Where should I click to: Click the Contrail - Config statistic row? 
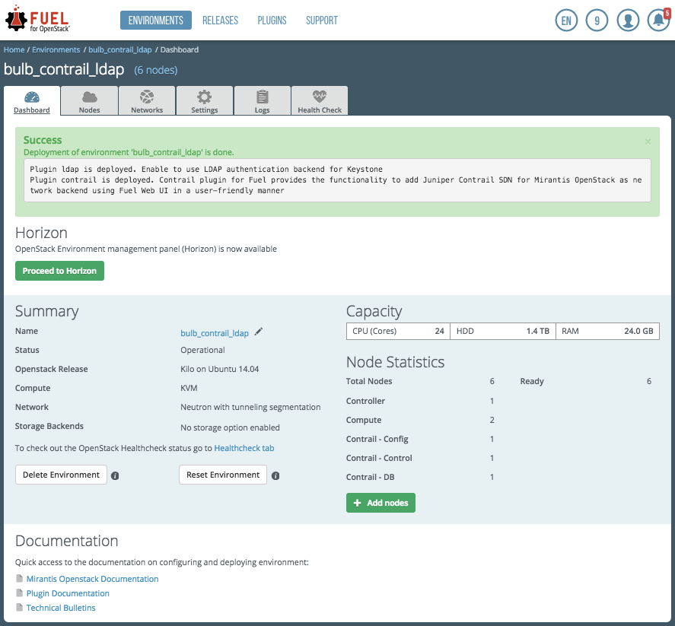click(420, 439)
